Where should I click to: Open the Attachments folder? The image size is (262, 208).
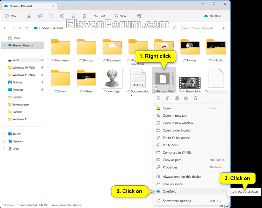click(60, 50)
